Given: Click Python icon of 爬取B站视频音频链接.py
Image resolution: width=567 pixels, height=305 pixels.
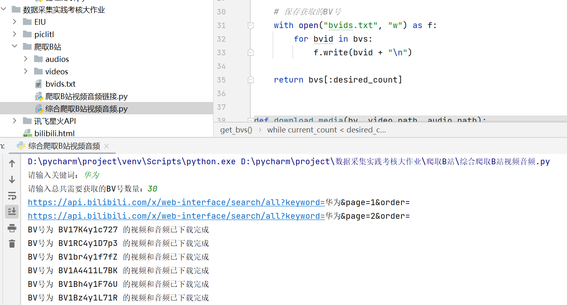Looking at the screenshot, I should click(x=39, y=97).
